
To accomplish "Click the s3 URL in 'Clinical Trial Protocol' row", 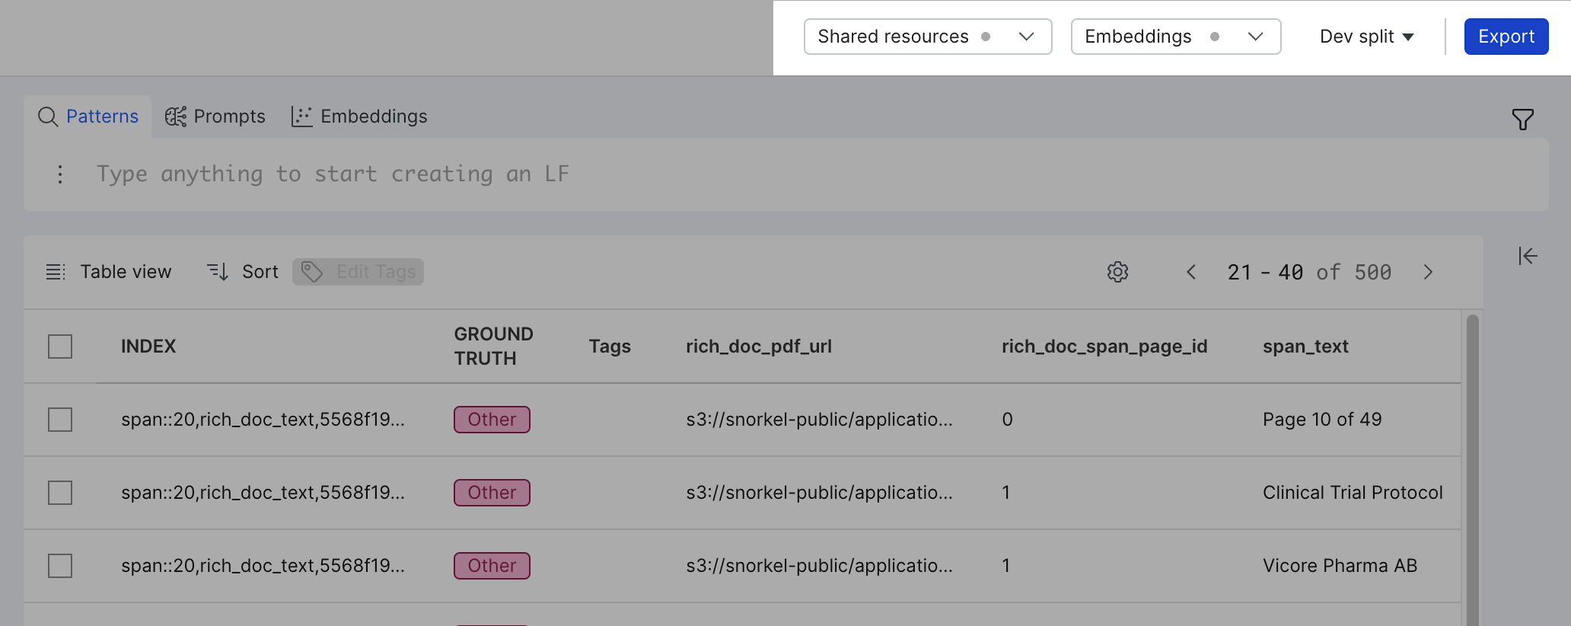I will [819, 493].
